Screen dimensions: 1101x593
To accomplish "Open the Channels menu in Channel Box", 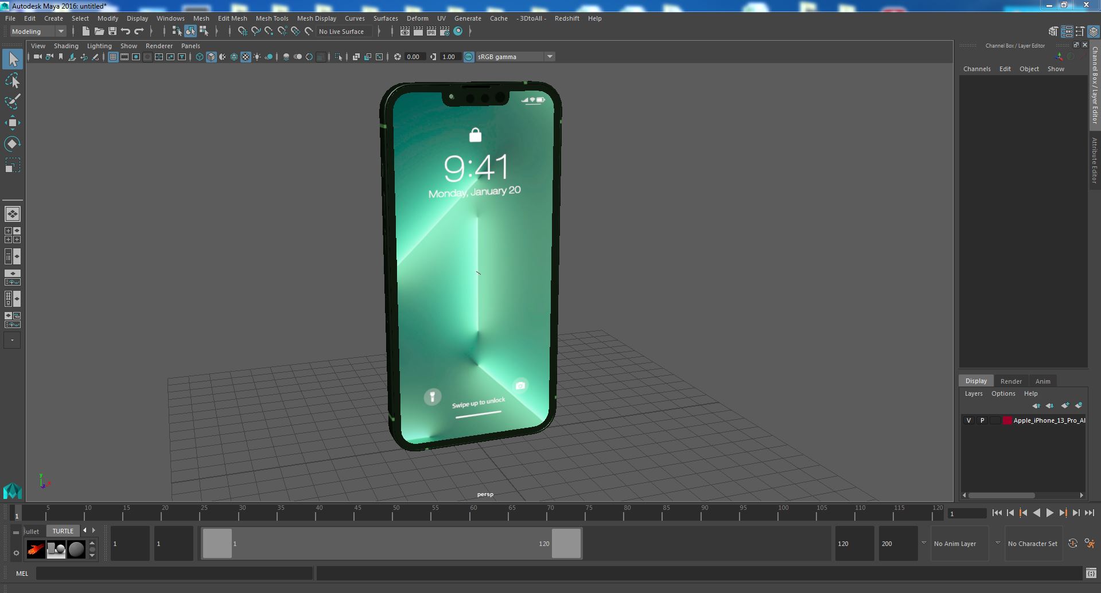I will (x=976, y=69).
